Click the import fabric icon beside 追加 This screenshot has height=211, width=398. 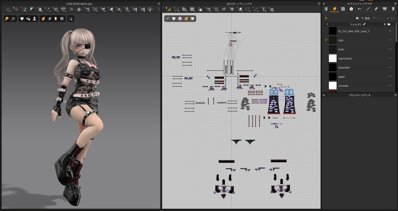click(x=357, y=18)
